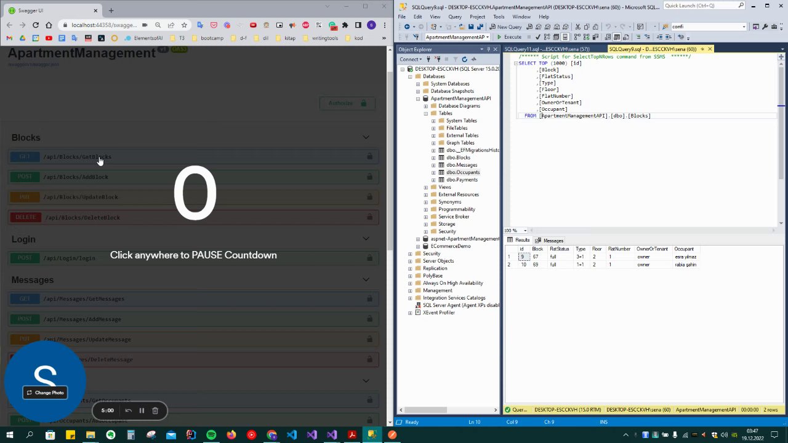This screenshot has width=788, height=443.
Task: Open Chrome extensions puzzle icon
Action: pyautogui.click(x=345, y=25)
